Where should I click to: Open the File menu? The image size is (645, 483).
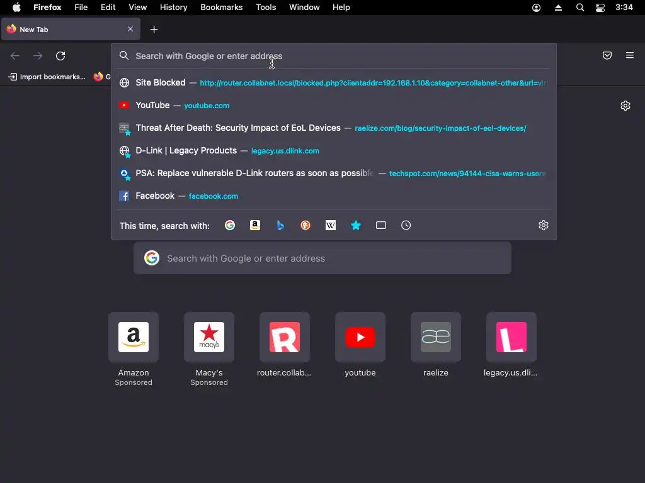coord(81,8)
